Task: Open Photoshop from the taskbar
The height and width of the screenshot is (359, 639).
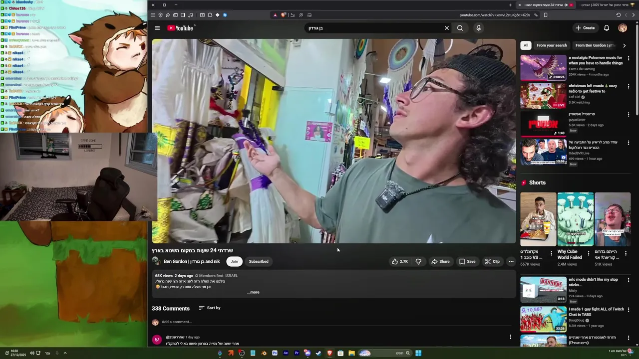Action: [275, 353]
